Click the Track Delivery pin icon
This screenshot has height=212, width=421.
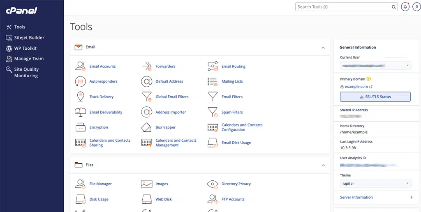click(x=80, y=97)
